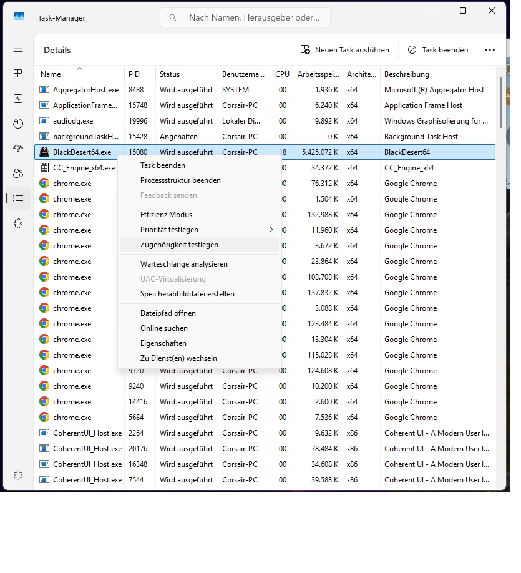This screenshot has width=521, height=573.
Task: Click SYSTEM user cell
Action: pos(235,89)
